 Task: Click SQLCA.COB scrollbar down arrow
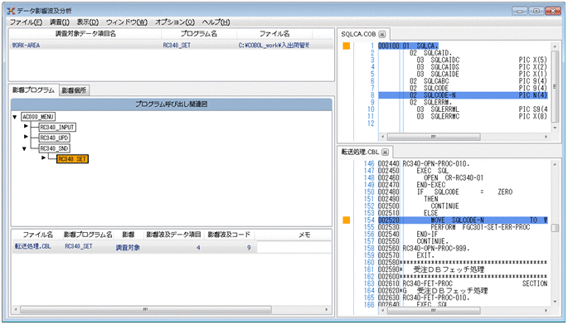point(555,128)
